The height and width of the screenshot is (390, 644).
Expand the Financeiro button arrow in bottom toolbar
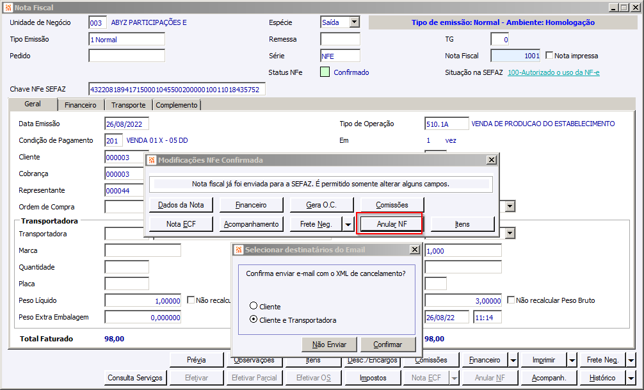pos(513,360)
